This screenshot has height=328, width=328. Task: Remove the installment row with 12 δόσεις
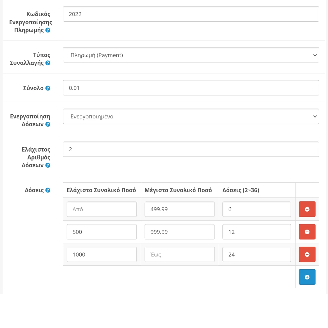[307, 232]
